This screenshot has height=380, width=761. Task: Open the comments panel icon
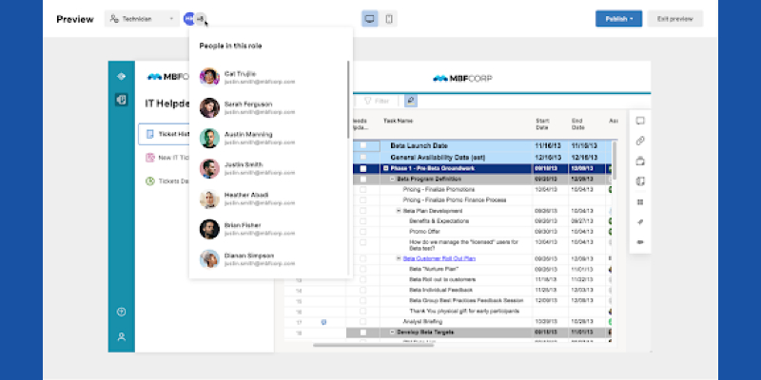point(640,121)
